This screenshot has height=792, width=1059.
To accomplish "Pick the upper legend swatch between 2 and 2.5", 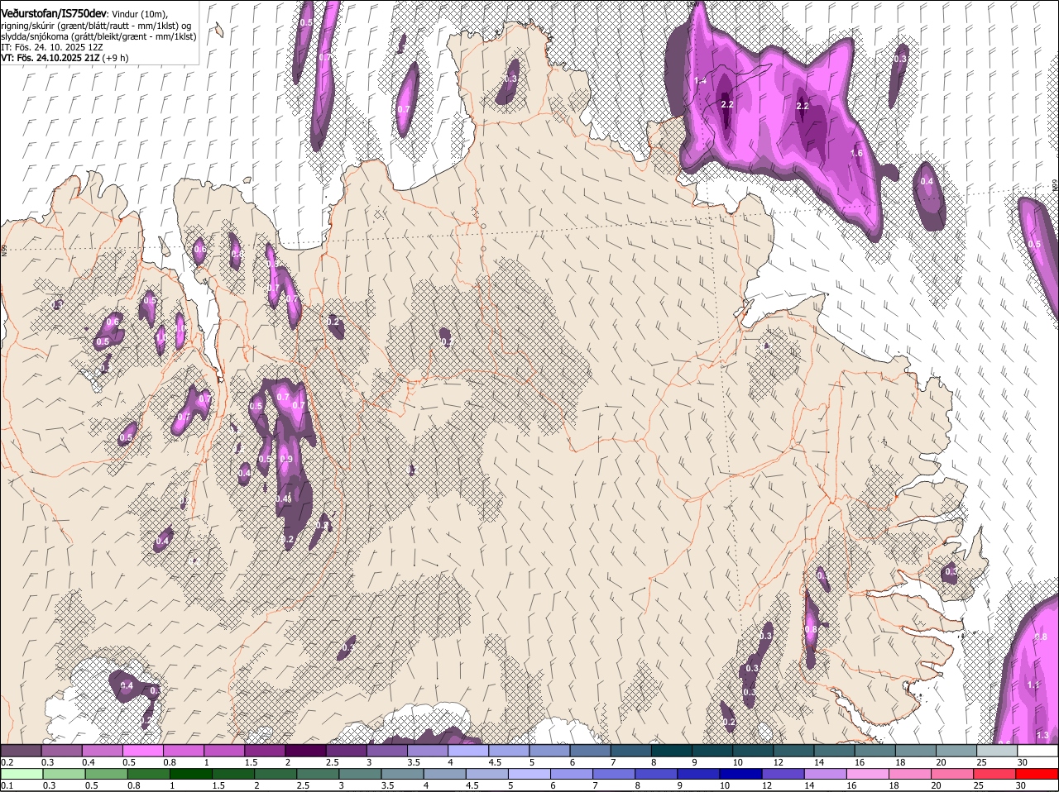I will click(306, 750).
